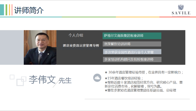Screen dimensions: 196x111
Task: Click the line starting 帮助近数十家酒店规范经营方向
Action: point(144,82)
